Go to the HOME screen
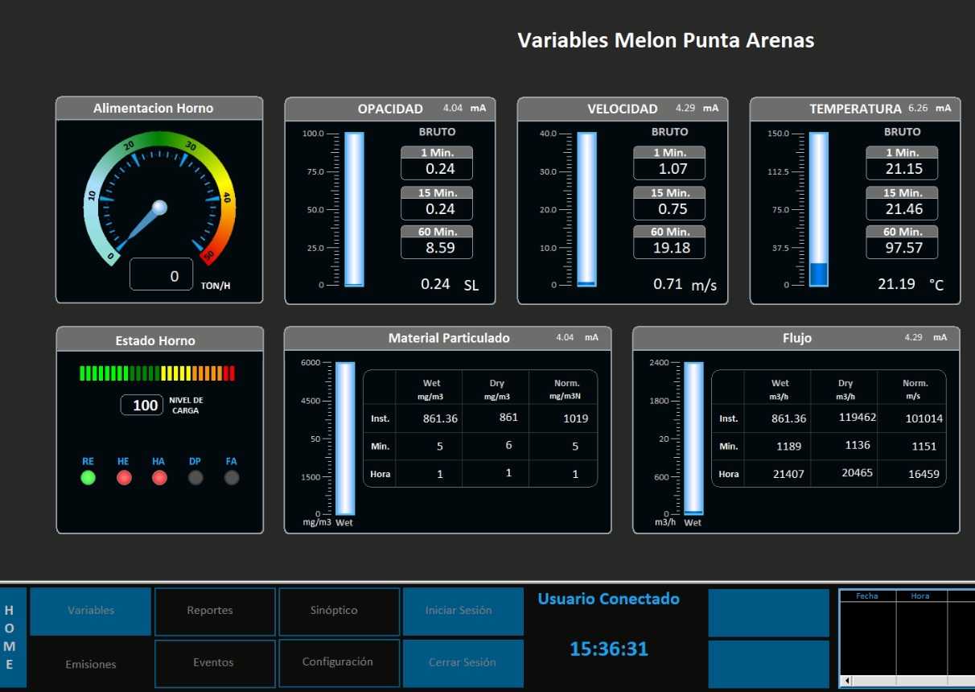The image size is (975, 692). pyautogui.click(x=13, y=637)
